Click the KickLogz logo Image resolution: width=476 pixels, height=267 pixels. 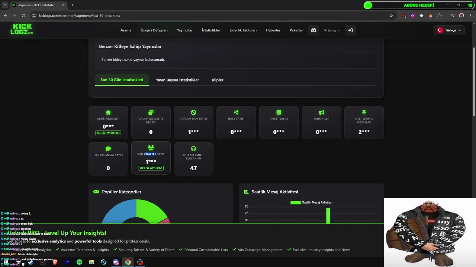(22, 29)
